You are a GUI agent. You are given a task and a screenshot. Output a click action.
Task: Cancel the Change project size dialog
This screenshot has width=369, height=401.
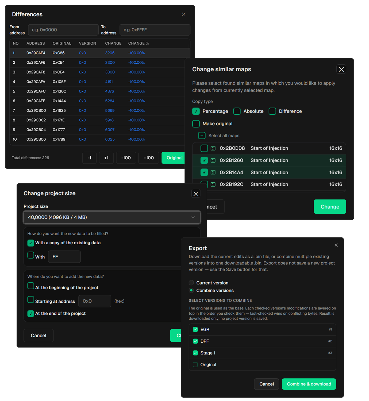point(39,336)
